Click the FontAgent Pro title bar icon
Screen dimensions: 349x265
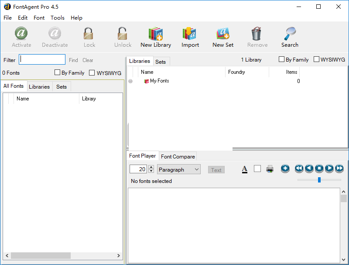pyautogui.click(x=7, y=7)
